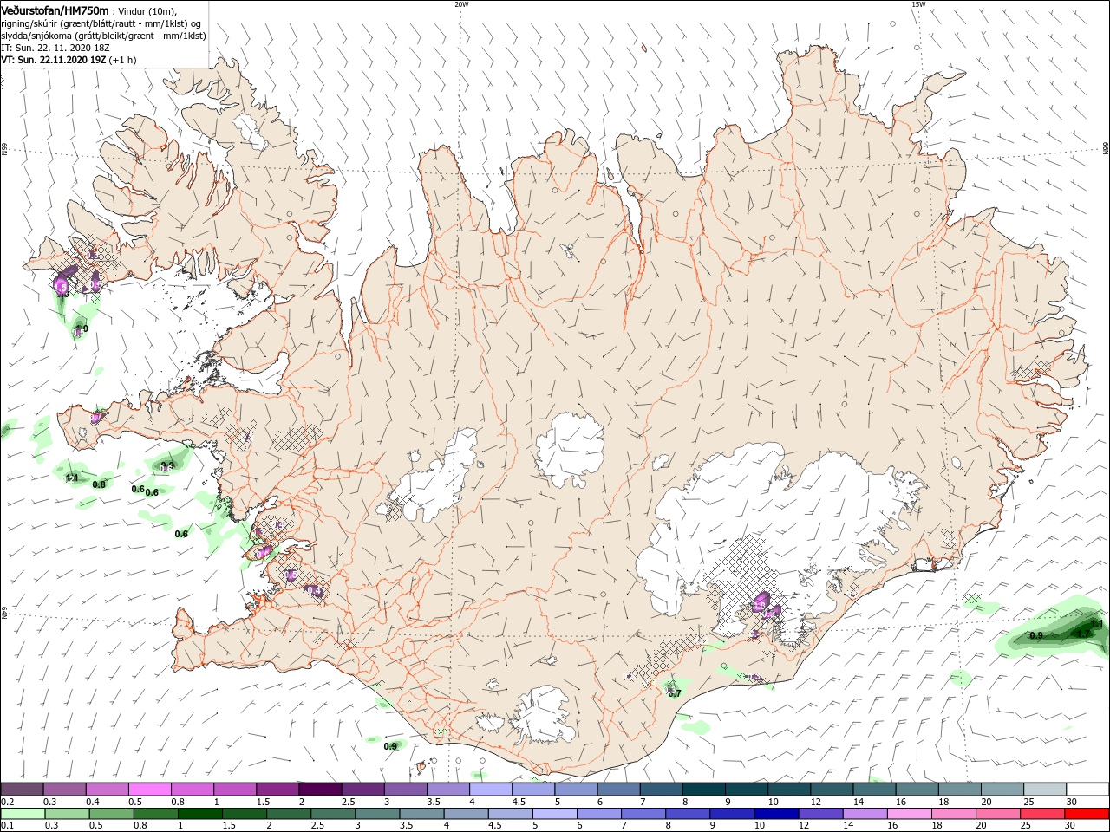The height and width of the screenshot is (832, 1110).
Task: Click the 0.7 precipitation value near south coast
Action: pos(674,692)
